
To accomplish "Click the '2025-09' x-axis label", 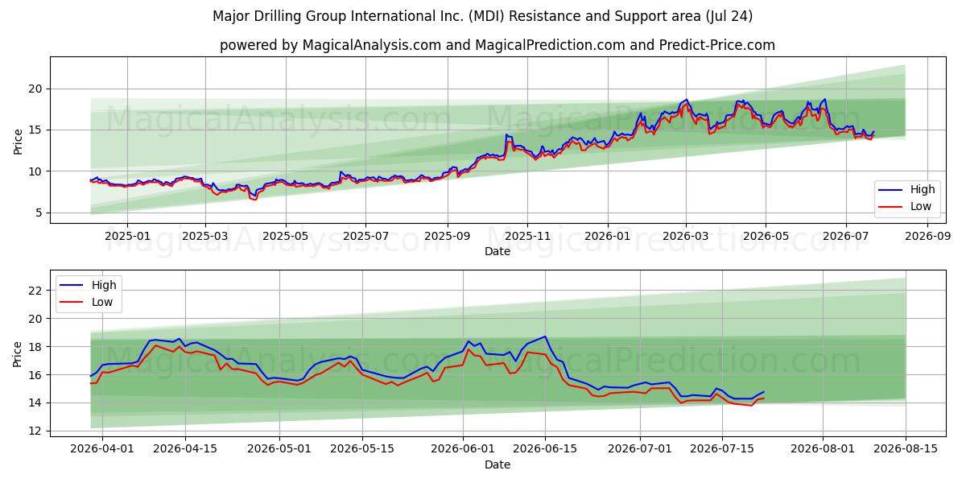I will point(447,236).
